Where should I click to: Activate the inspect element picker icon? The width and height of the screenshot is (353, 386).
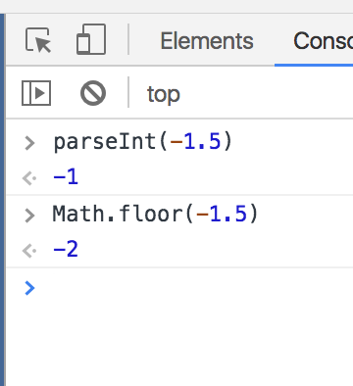(38, 40)
